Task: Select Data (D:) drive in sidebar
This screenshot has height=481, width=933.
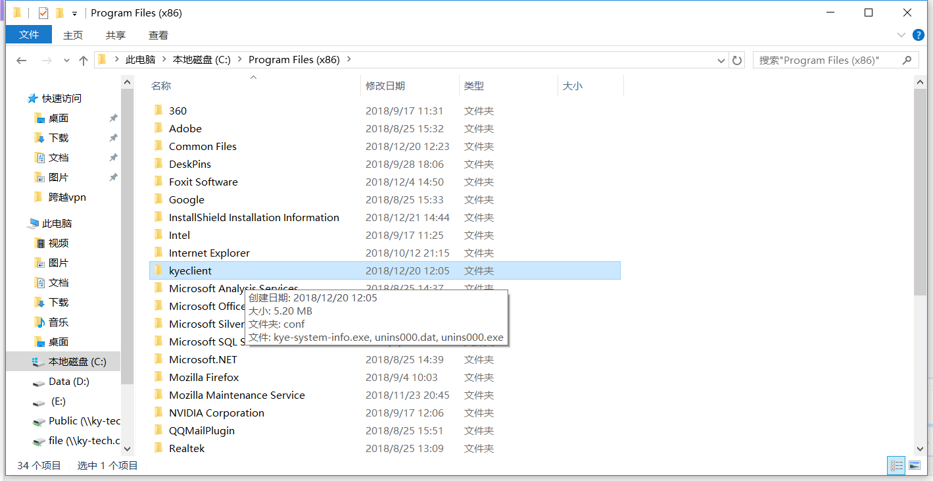Action: click(69, 382)
